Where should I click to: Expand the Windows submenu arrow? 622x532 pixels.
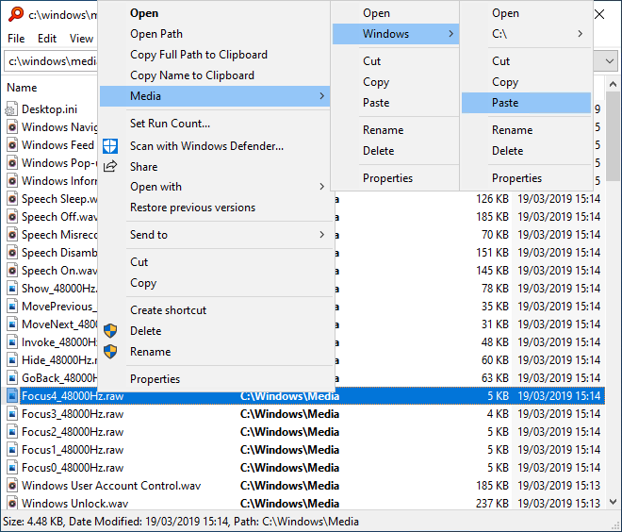pos(450,34)
